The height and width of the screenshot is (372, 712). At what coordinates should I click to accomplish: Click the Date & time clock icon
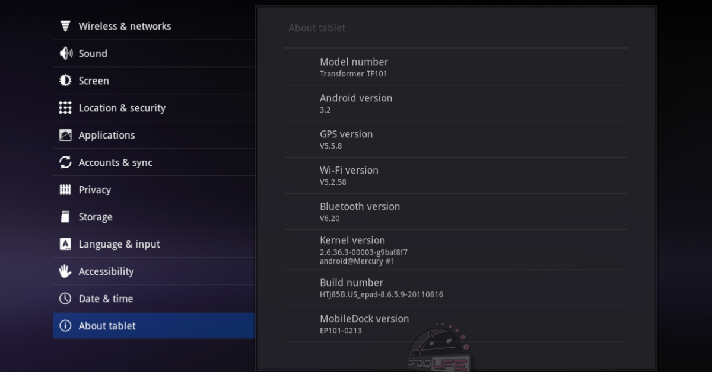tap(65, 299)
